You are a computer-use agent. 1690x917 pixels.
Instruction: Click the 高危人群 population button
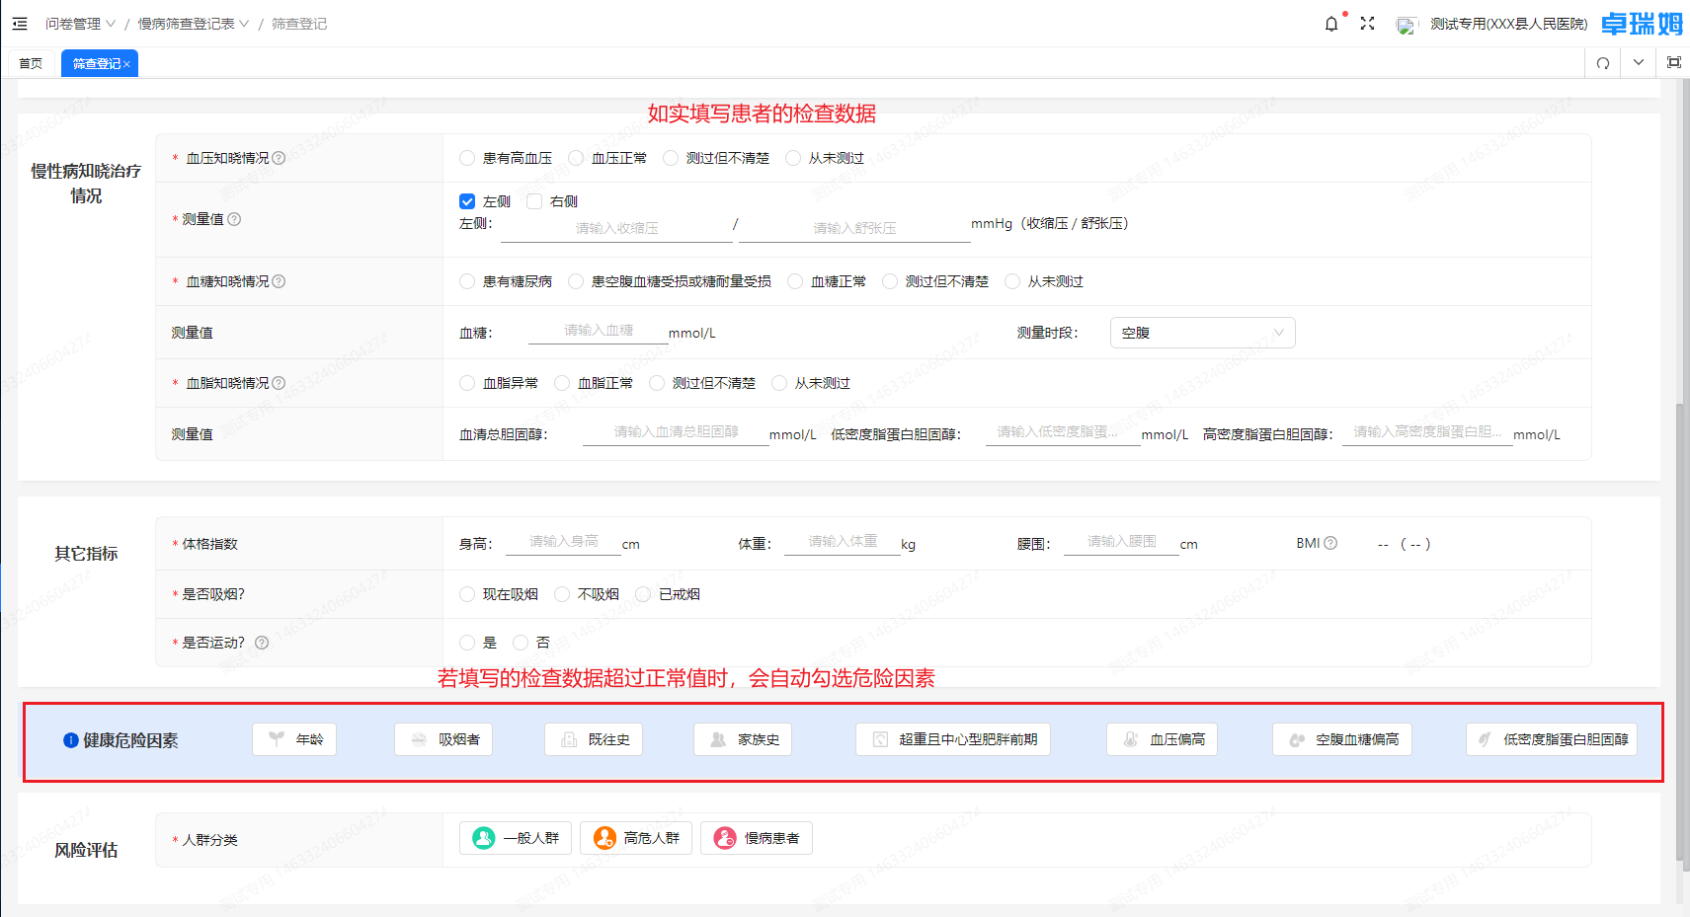pos(635,838)
